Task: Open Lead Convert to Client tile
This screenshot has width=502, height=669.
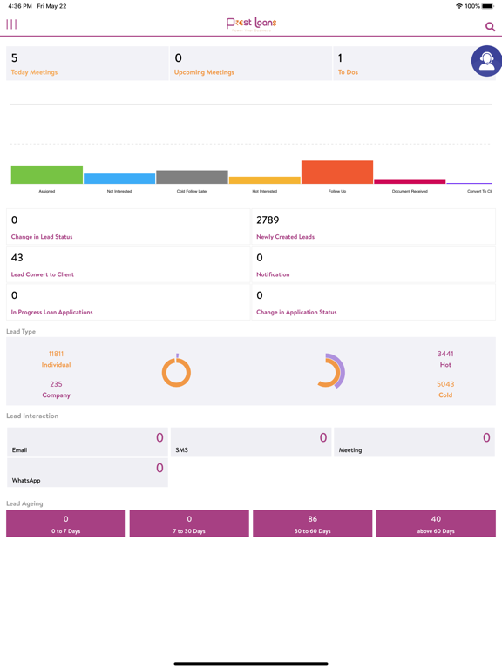Action: click(128, 265)
